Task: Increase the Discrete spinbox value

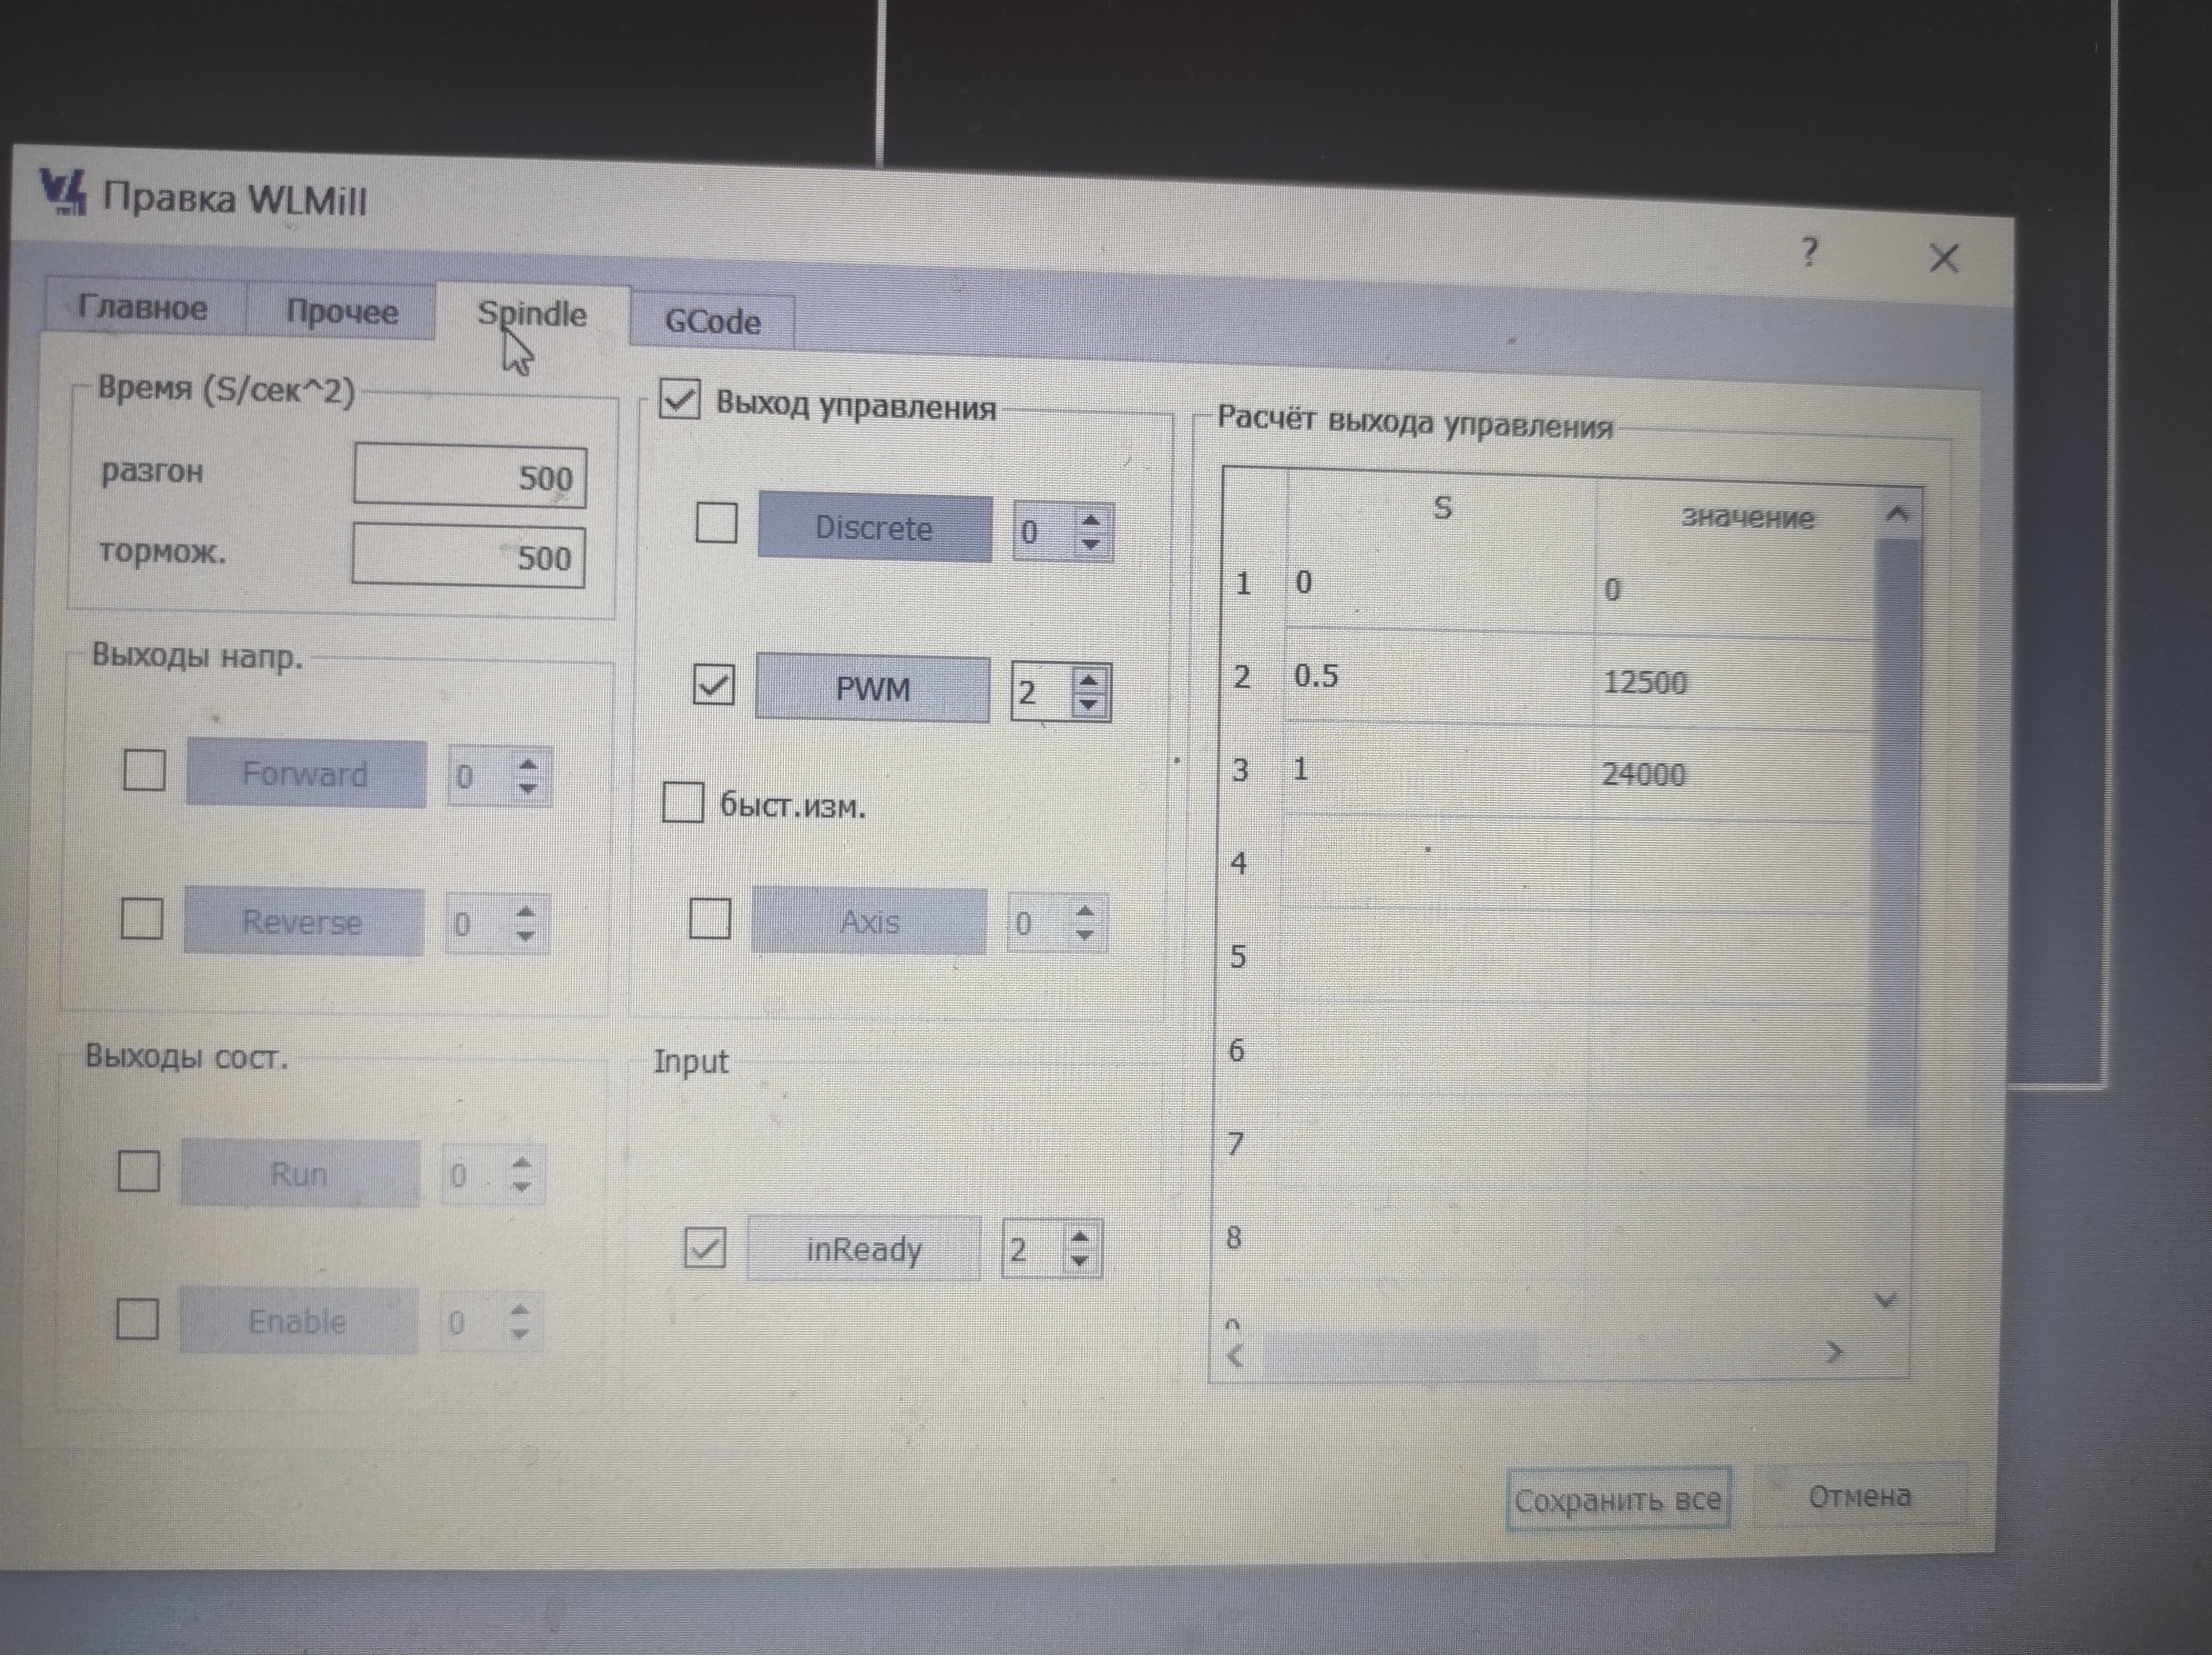Action: (x=1091, y=520)
